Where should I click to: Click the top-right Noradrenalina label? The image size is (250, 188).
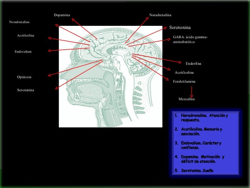tap(160, 15)
